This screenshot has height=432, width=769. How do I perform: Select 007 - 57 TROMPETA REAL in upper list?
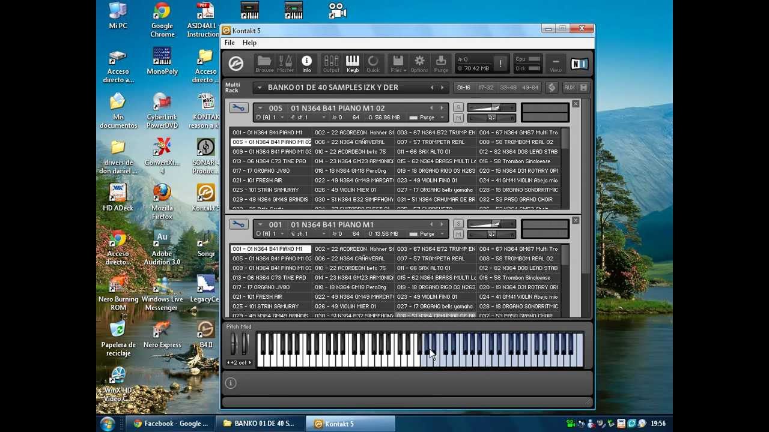435,142
